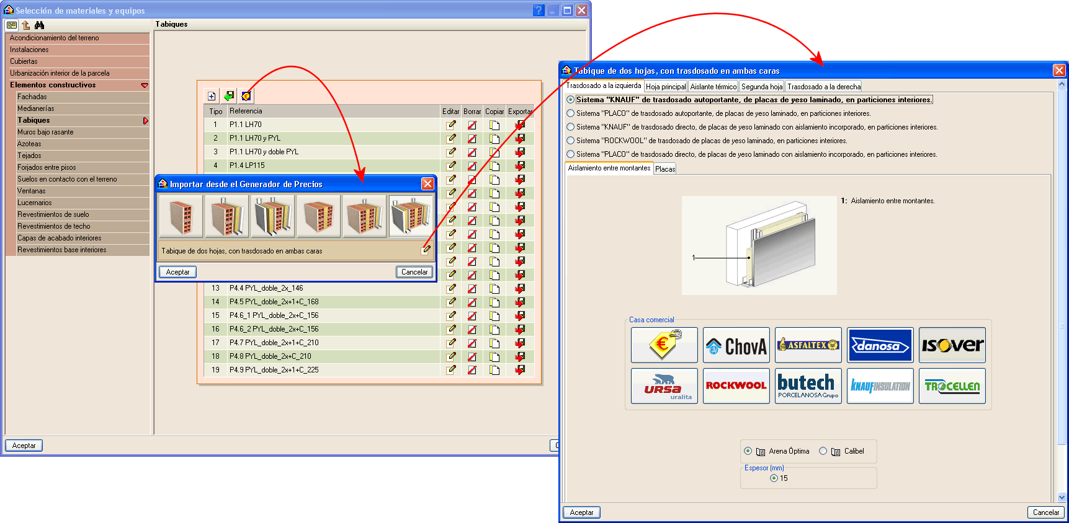Copy the P4.9 PYL_doble_2x+1+C_225 row
The width and height of the screenshot is (1069, 523).
(x=494, y=370)
